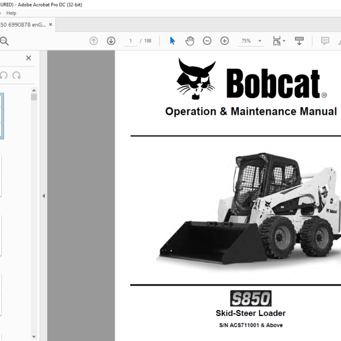Click thumbnails panel scroll up arrow
This screenshot has height=341, width=341.
(x=34, y=90)
